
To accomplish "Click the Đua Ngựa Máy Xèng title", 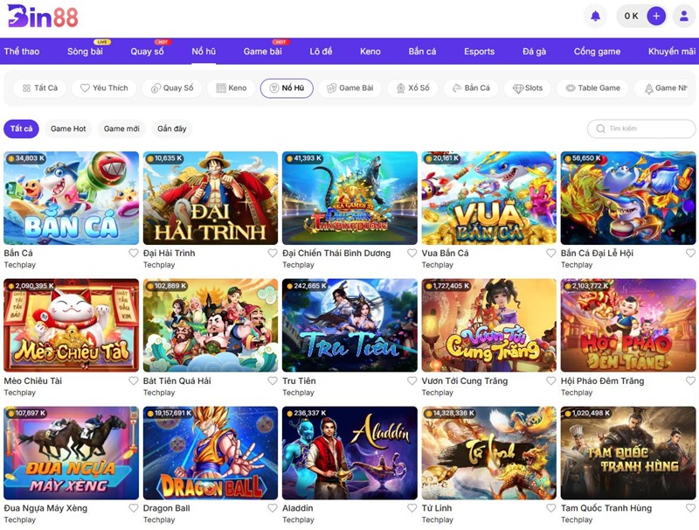I will (45, 508).
